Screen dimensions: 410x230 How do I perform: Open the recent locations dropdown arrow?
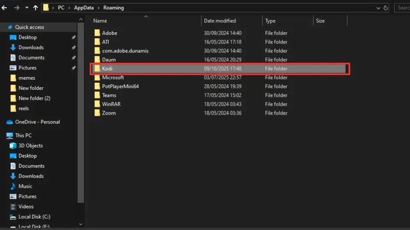coord(26,8)
